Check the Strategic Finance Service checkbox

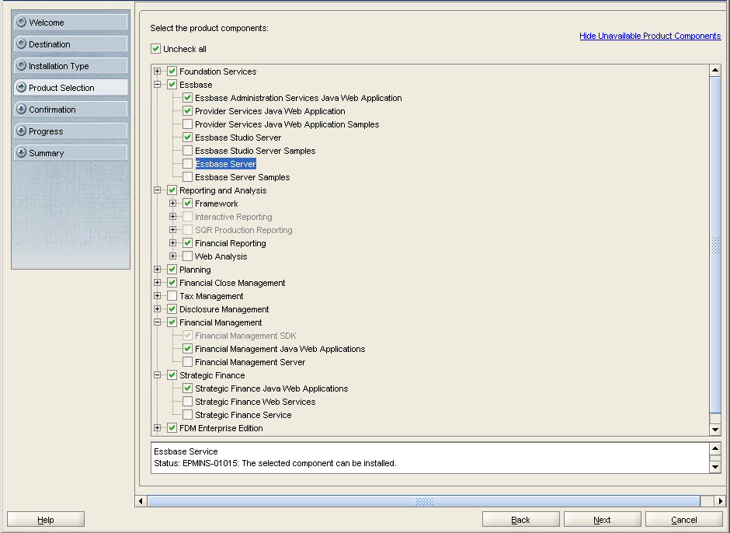tap(187, 415)
